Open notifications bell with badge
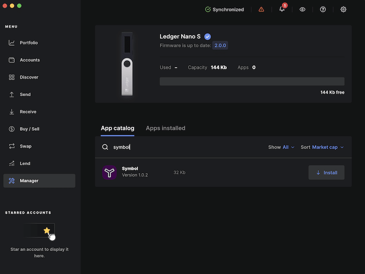The image size is (365, 274). tap(282, 9)
